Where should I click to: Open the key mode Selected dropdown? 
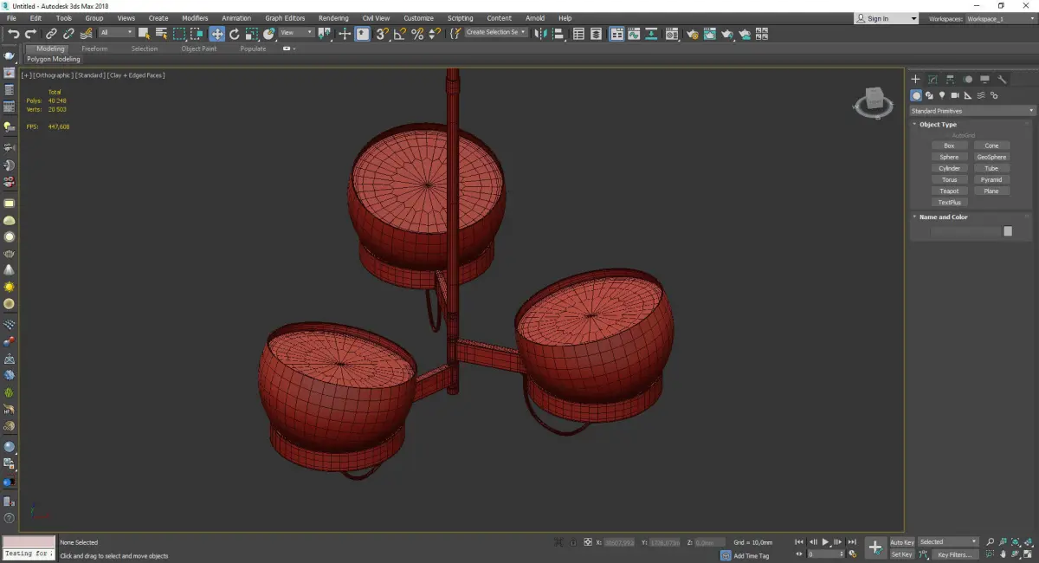click(948, 542)
